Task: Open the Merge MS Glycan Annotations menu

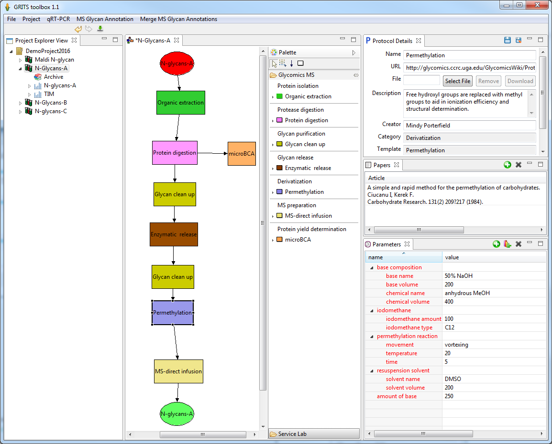Action: click(178, 19)
